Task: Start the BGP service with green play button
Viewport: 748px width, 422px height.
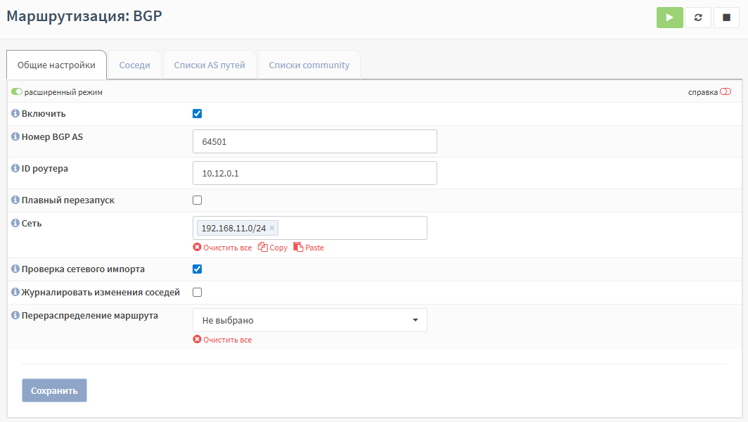Action: [669, 18]
